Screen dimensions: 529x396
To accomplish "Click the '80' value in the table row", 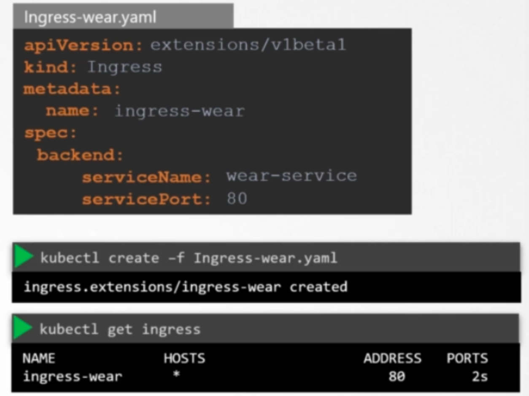I will pyautogui.click(x=397, y=376).
